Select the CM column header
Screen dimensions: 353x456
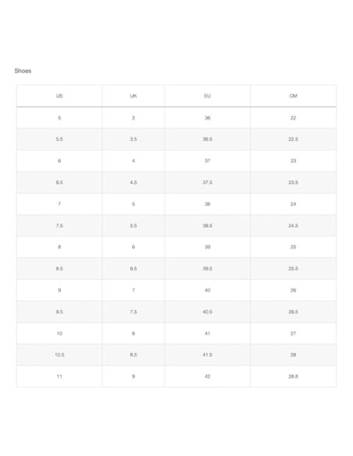point(293,96)
